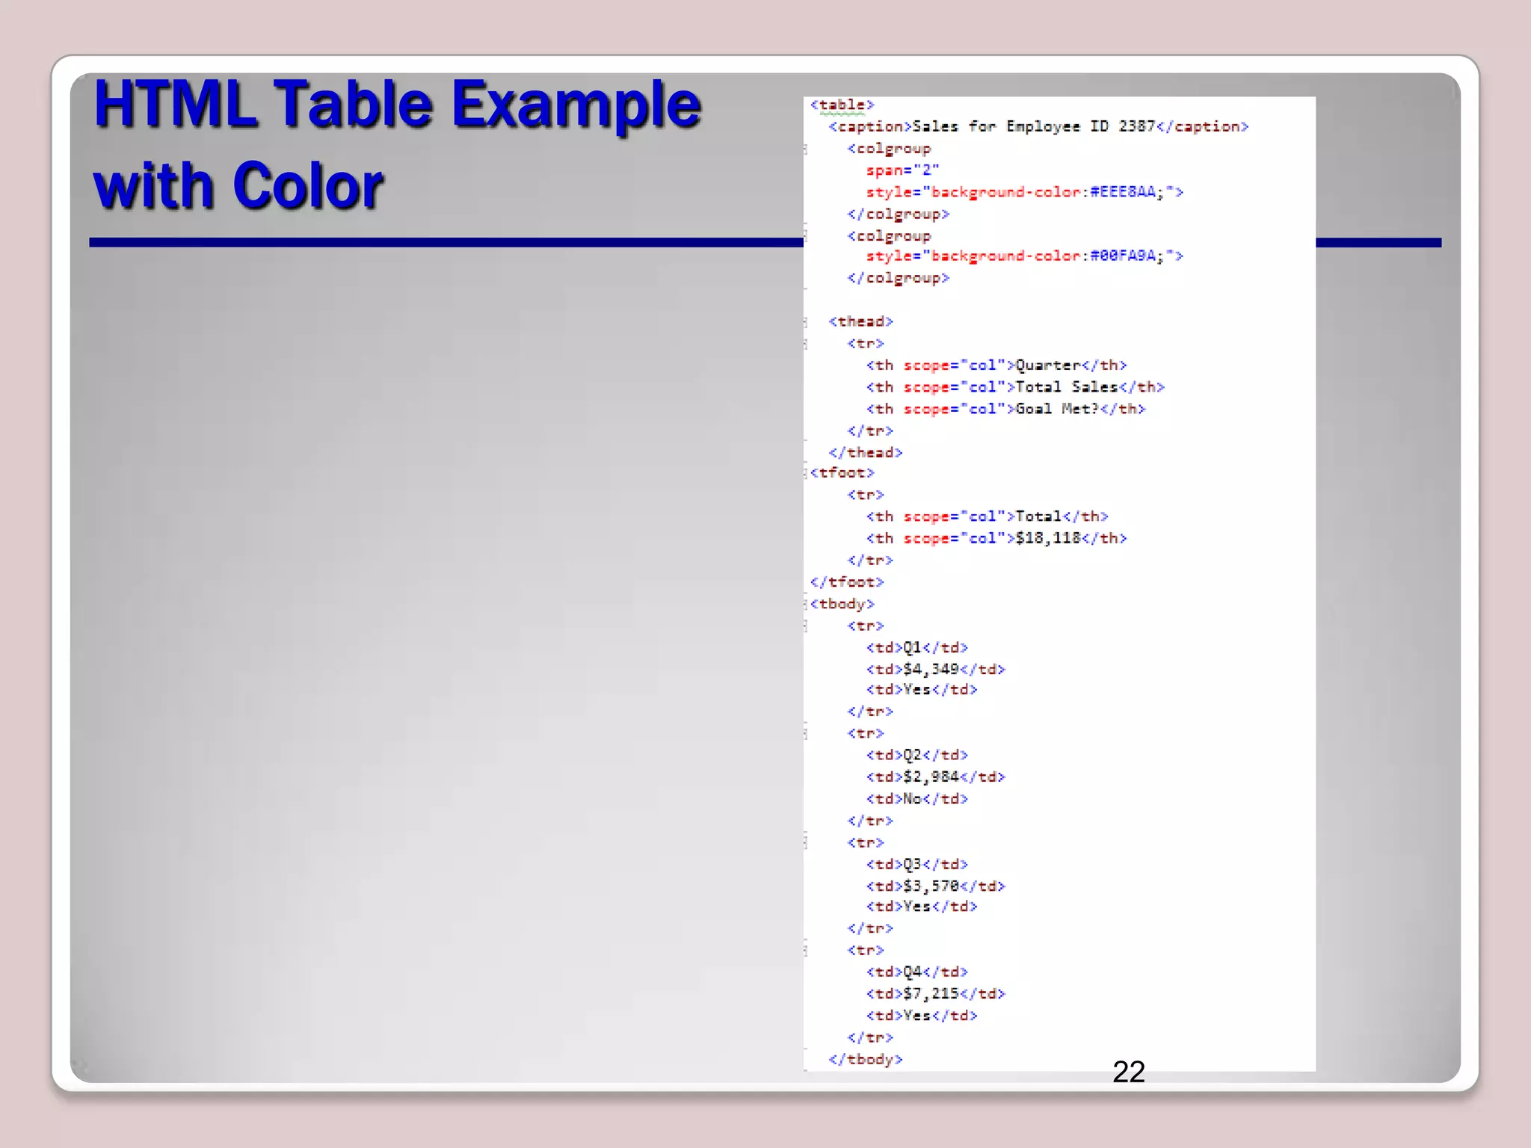The width and height of the screenshot is (1531, 1148).
Task: Select the '$4,349' table cell line
Action: pos(935,669)
